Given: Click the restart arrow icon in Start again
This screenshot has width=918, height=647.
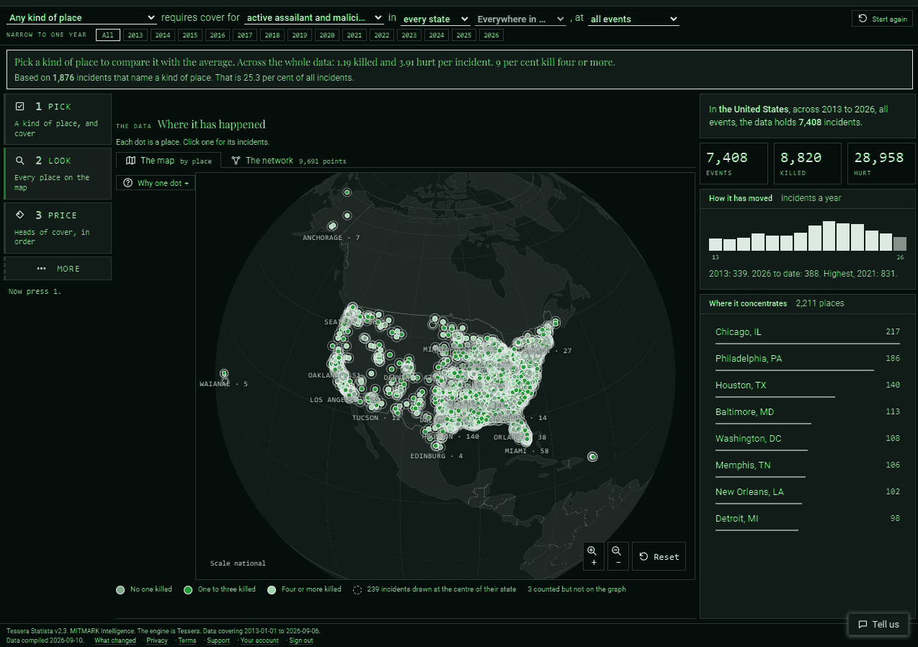Looking at the screenshot, I should pos(863,19).
